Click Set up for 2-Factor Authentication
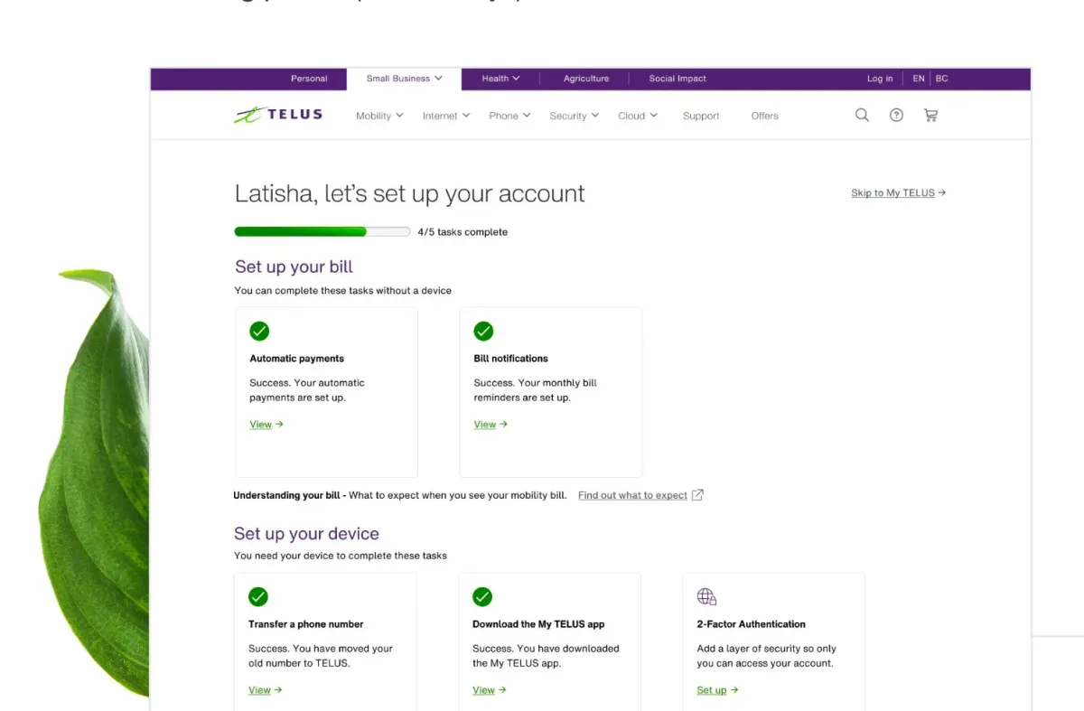 717,690
